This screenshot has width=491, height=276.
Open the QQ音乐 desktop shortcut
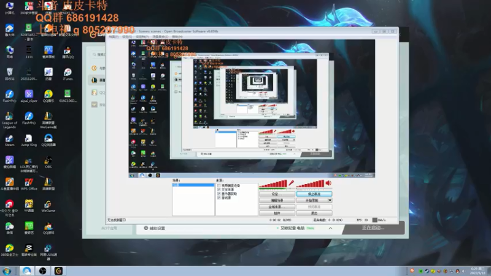click(48, 96)
